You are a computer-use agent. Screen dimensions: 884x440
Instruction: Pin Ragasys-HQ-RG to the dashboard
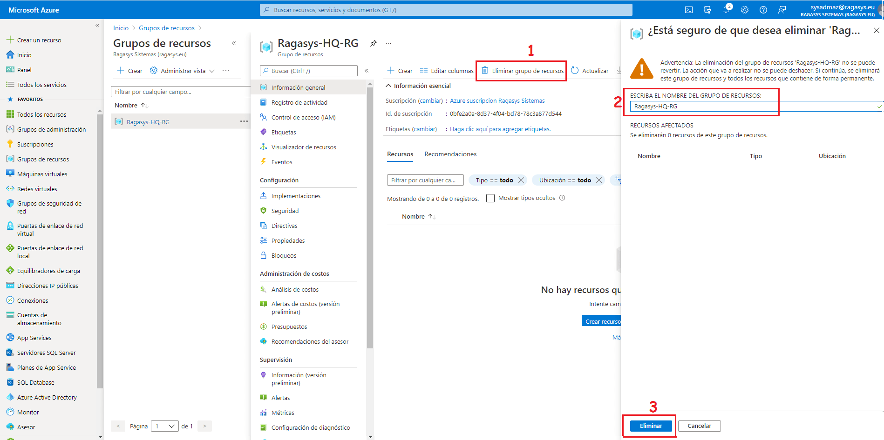(x=374, y=43)
